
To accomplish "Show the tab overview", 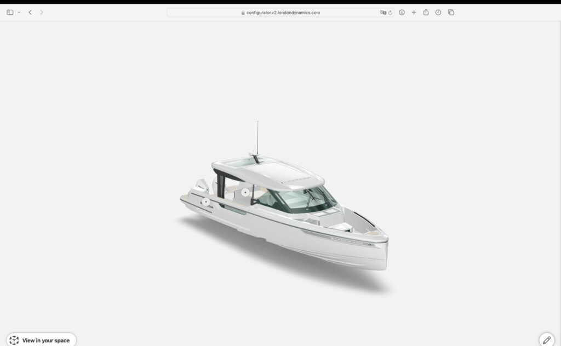I will pyautogui.click(x=451, y=12).
